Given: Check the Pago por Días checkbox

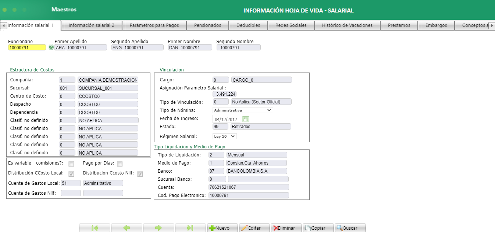Looking at the screenshot, I should (119, 163).
